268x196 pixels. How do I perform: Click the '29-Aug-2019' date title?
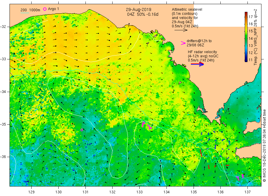pyautogui.click(x=138, y=10)
